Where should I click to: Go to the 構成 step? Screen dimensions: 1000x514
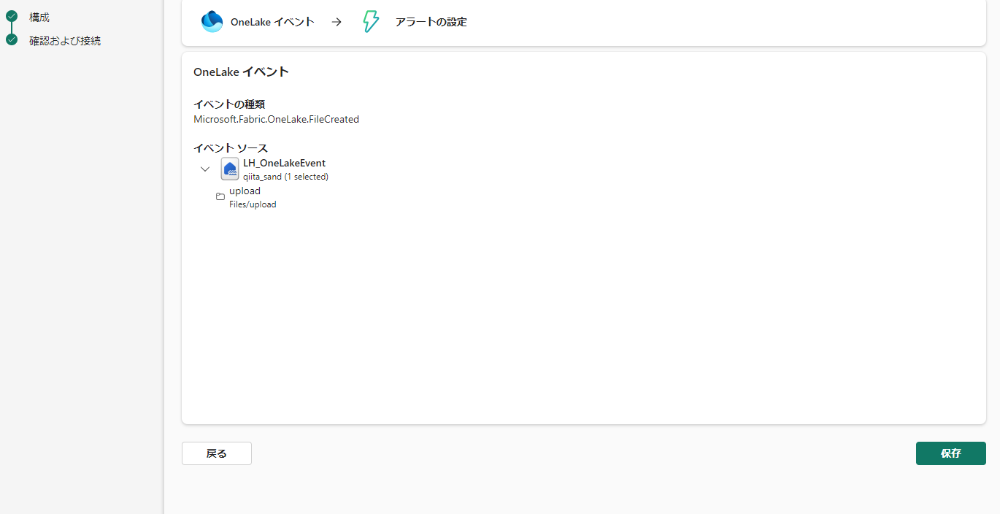[39, 17]
